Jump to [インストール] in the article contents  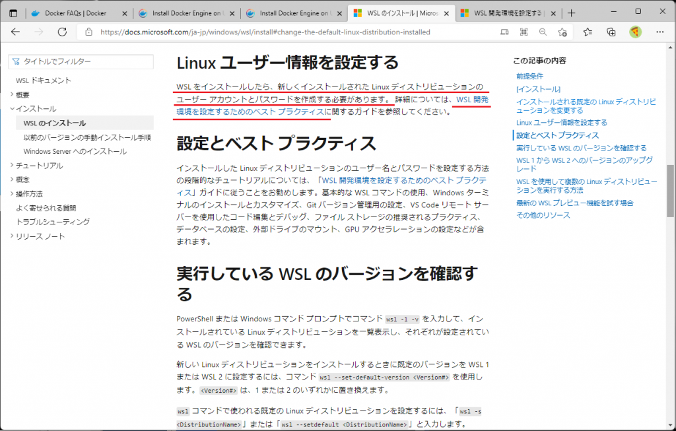tap(539, 89)
